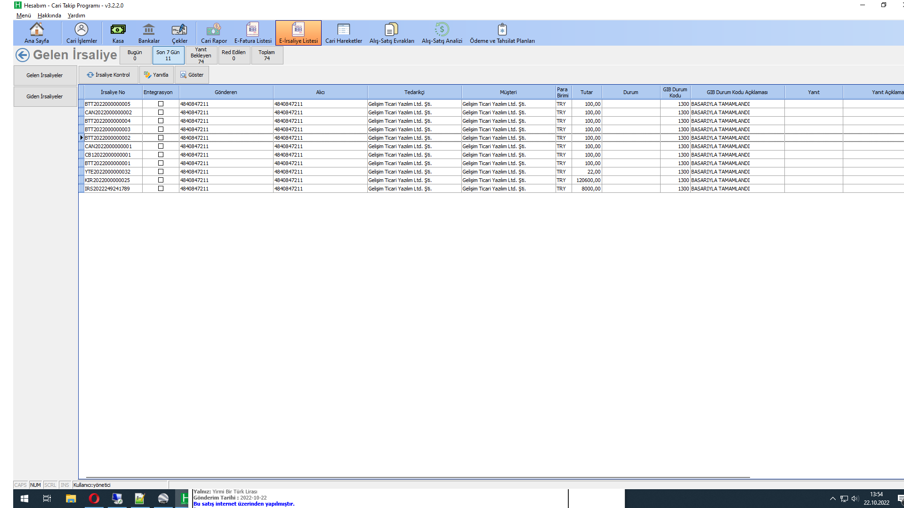This screenshot has width=904, height=508.
Task: Open E-Fatura Listesi icon
Action: point(253,33)
